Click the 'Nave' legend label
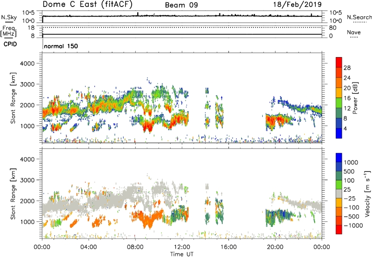Viewport: 372px width, 257px height. [x=354, y=32]
